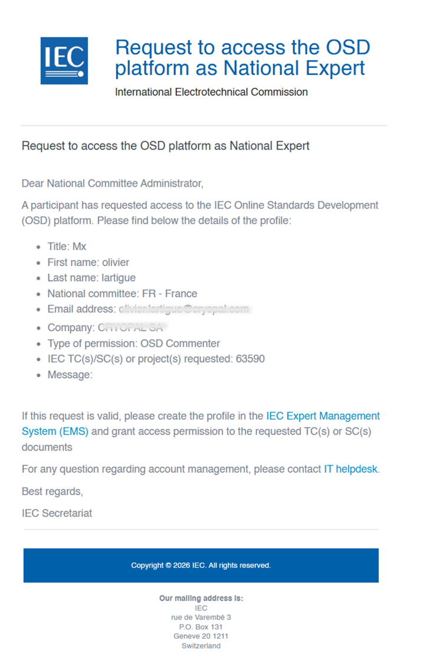Click the 'Last name: lartigue' line
423x671 pixels.
(91, 278)
